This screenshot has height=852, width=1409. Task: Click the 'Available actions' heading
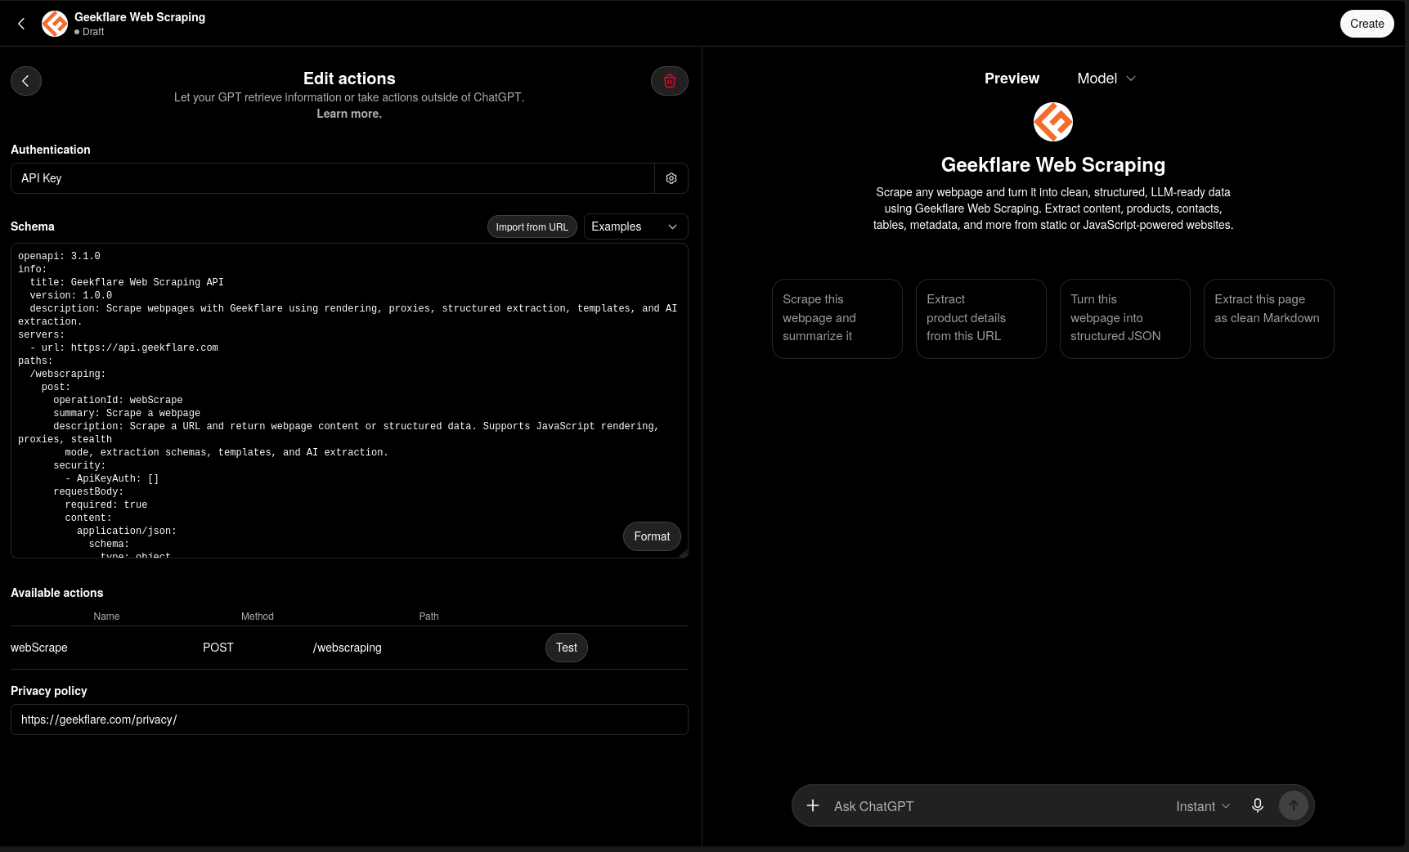click(x=57, y=593)
